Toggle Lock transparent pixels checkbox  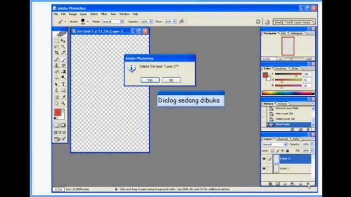pos(272,151)
